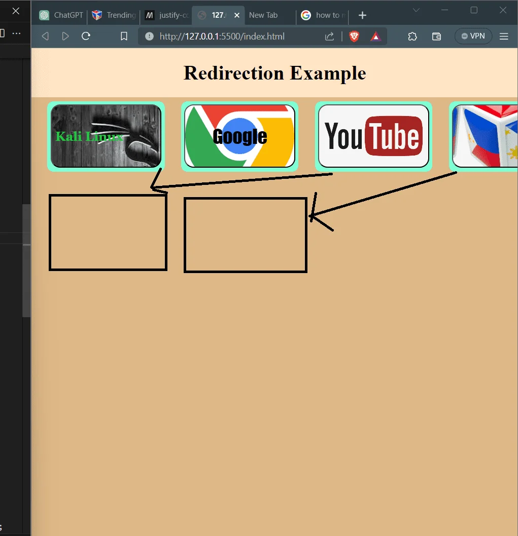This screenshot has height=536, width=518.
Task: Open the Brave Wallet icon
Action: pos(436,36)
